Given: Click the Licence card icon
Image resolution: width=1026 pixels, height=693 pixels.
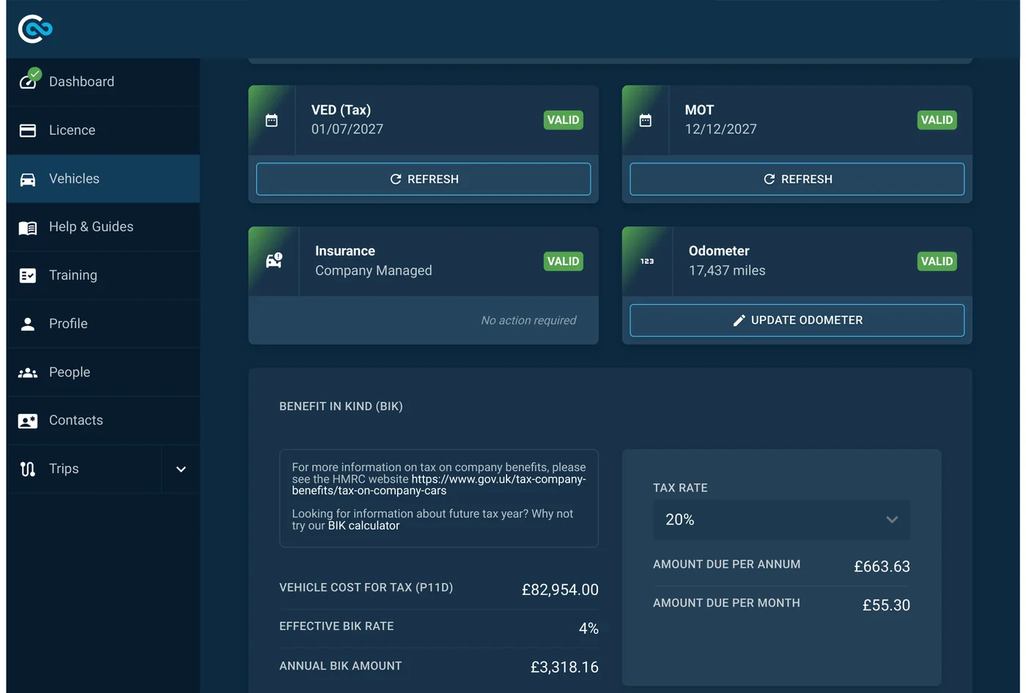Looking at the screenshot, I should click(x=28, y=130).
